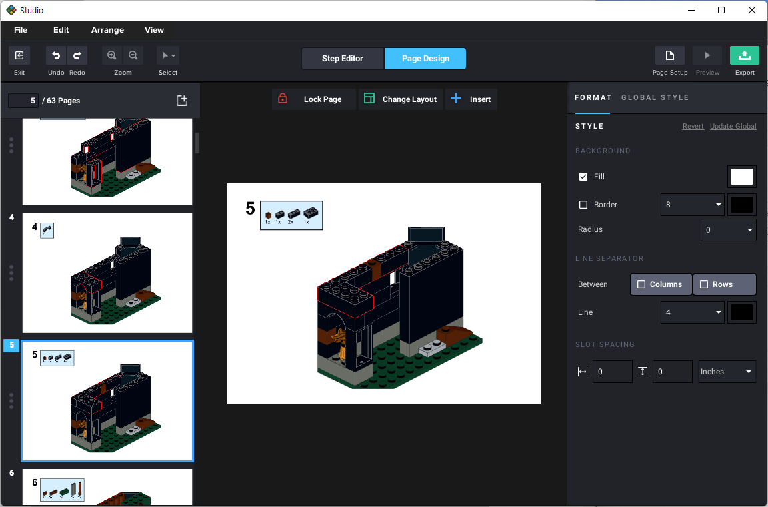Click the vertical slot spacing icon
Image resolution: width=768 pixels, height=507 pixels.
tap(643, 372)
